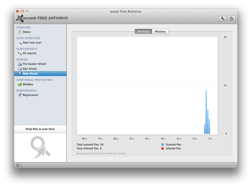Click the Registration pencil icon
The image size is (251, 187).
(x=20, y=95)
